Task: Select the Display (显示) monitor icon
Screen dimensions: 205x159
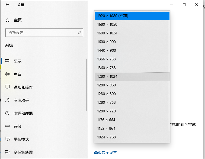Action: click(x=8, y=61)
